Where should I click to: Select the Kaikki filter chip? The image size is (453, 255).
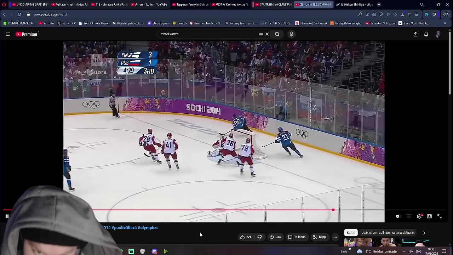[351, 233]
